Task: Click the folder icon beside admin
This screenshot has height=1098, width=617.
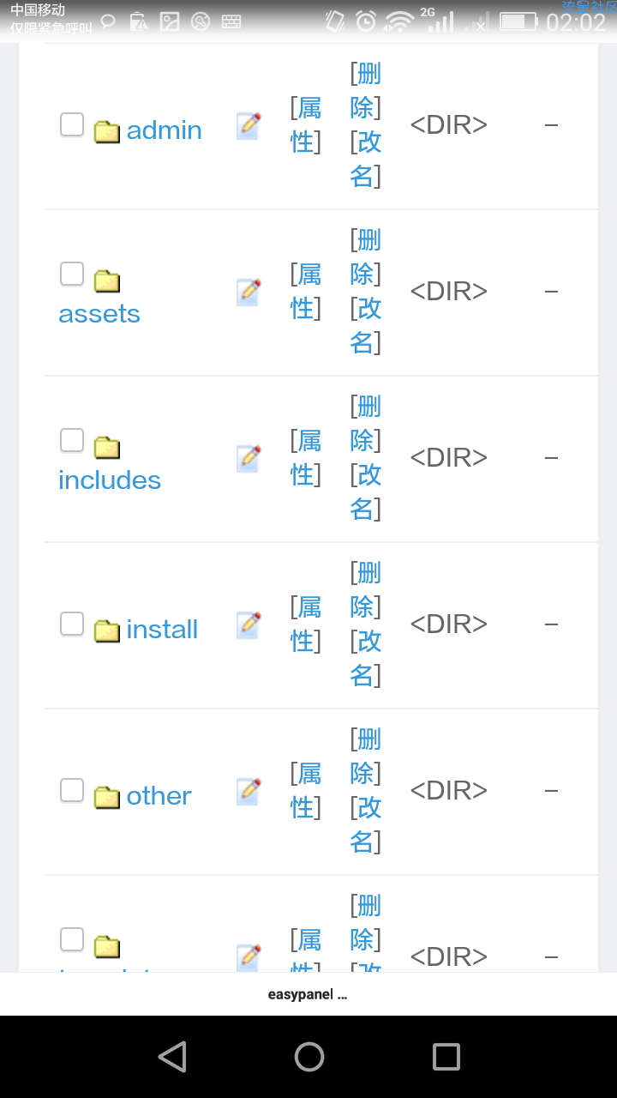Action: (106, 131)
